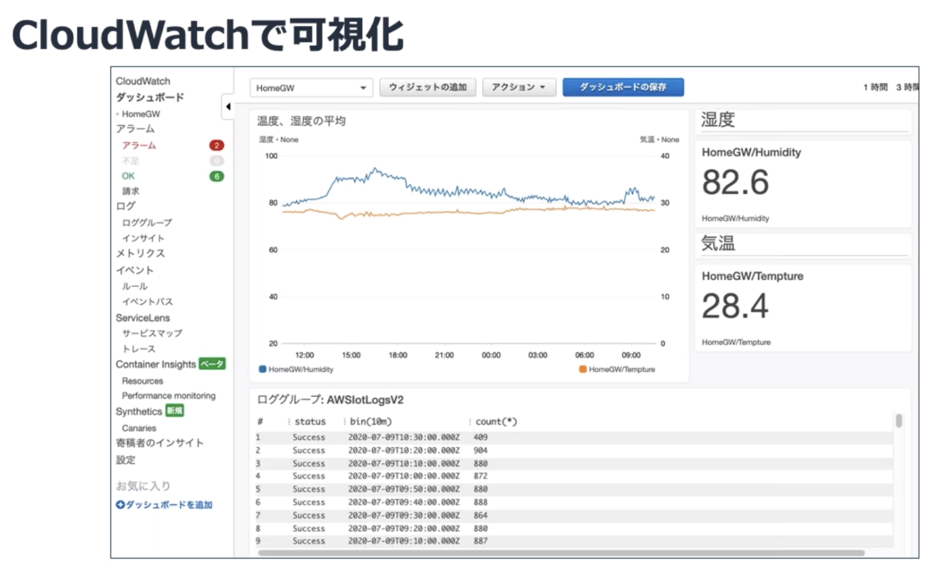952x570 pixels.
Task: Open Container Insights in sidebar
Action: point(156,364)
